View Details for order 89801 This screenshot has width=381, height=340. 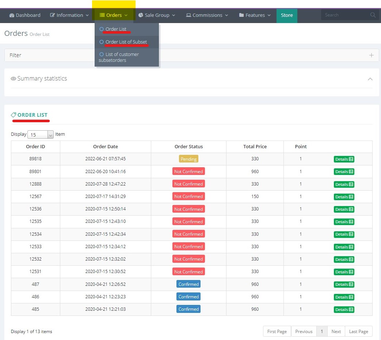click(x=344, y=172)
